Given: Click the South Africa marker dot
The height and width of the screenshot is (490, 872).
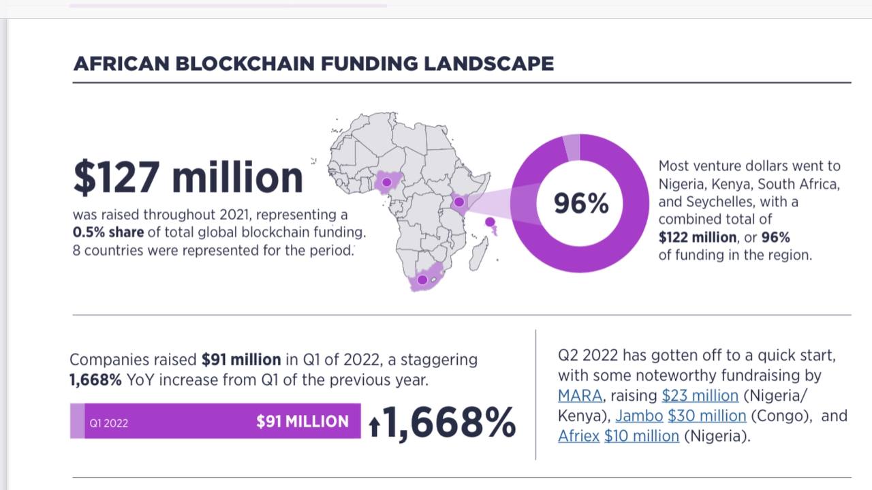Looking at the screenshot, I should pyautogui.click(x=422, y=279).
